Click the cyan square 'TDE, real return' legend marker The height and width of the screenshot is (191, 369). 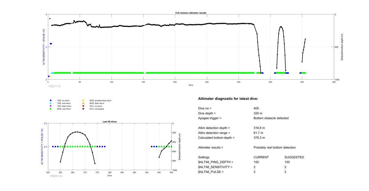tap(51, 103)
